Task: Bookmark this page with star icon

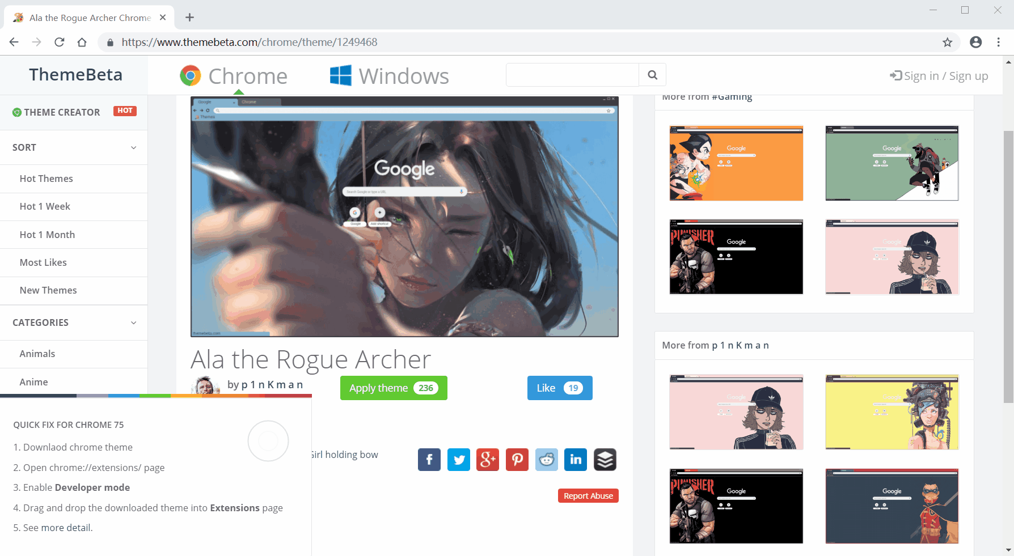Action: 947,42
